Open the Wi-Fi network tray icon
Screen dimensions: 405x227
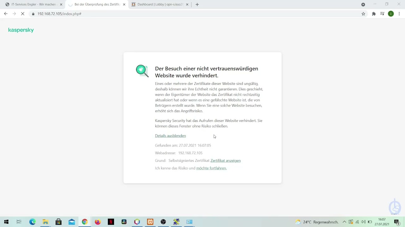pyautogui.click(x=357, y=222)
